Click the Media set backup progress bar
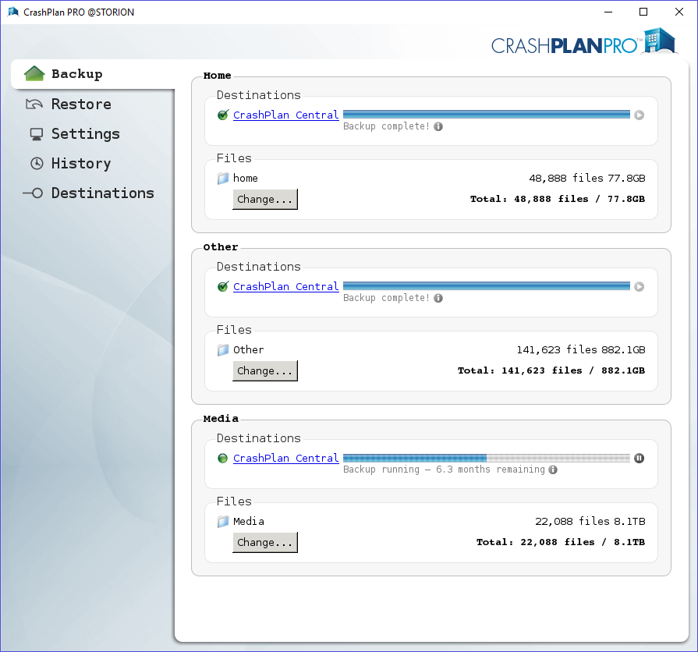This screenshot has width=698, height=652. tap(487, 458)
